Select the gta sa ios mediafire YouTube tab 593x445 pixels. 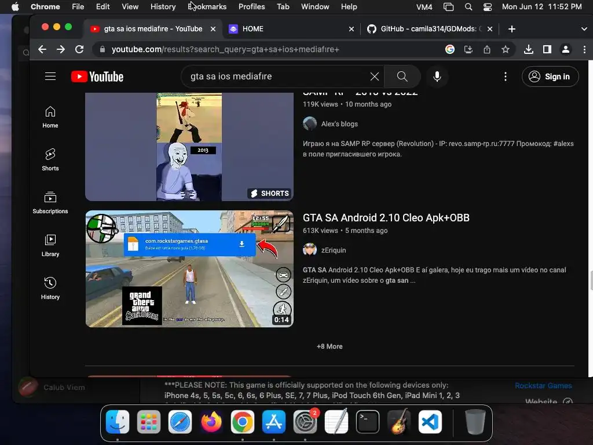153,29
